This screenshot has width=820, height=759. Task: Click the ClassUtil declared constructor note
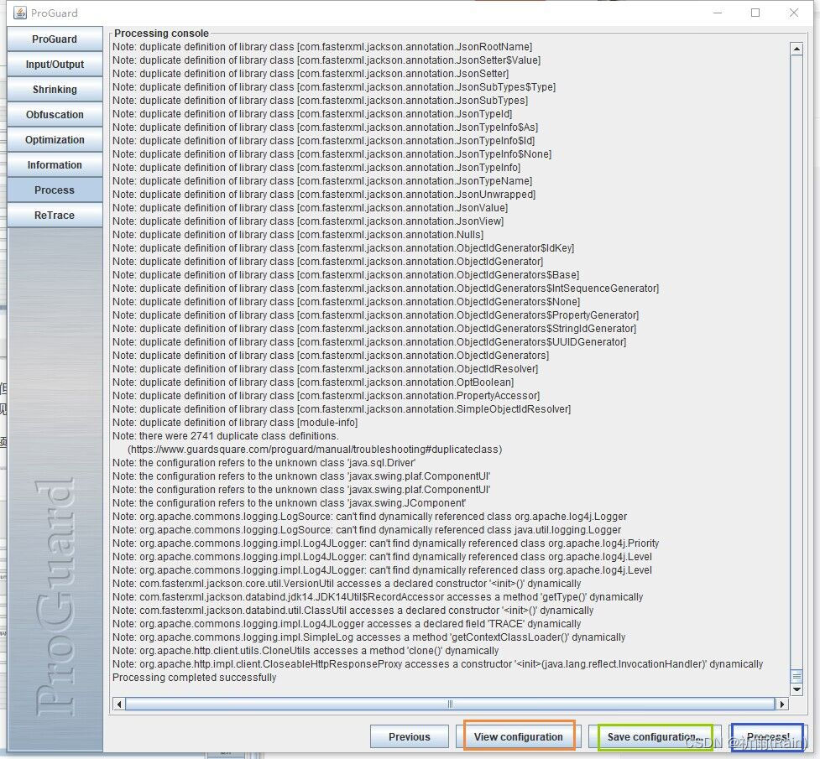tap(353, 611)
